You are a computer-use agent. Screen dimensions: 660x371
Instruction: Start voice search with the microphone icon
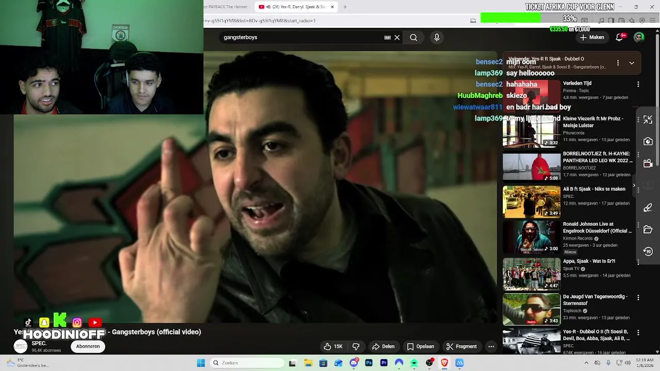pos(437,37)
